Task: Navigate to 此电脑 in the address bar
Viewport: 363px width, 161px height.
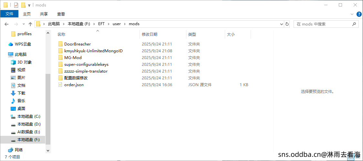Action: pyautogui.click(x=54, y=24)
